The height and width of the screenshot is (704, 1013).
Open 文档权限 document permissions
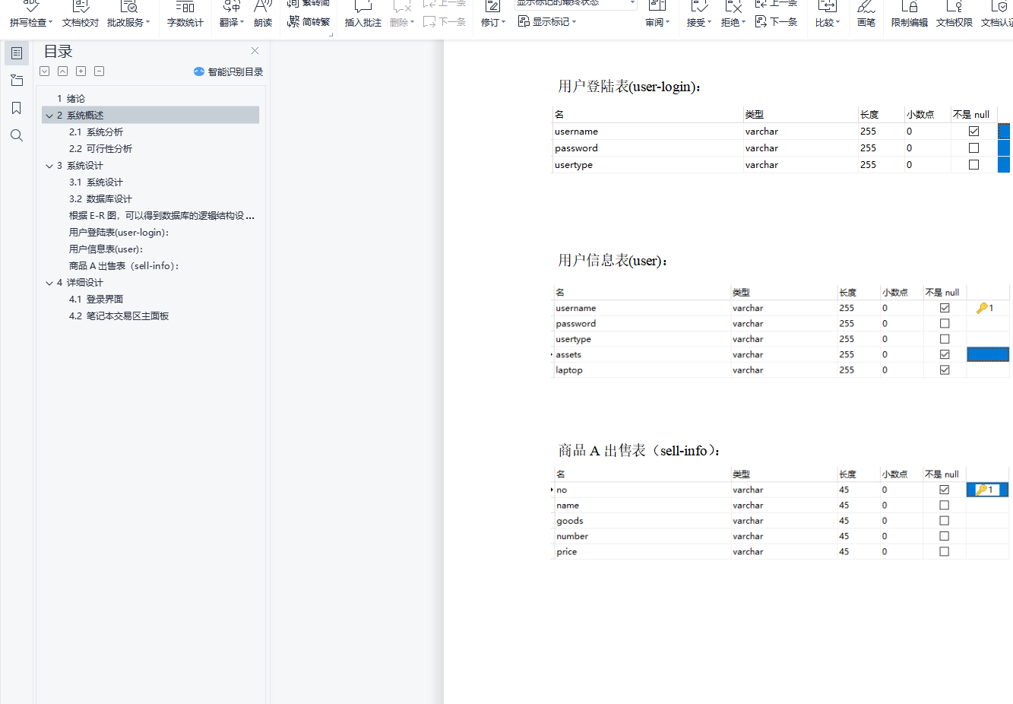[x=954, y=14]
